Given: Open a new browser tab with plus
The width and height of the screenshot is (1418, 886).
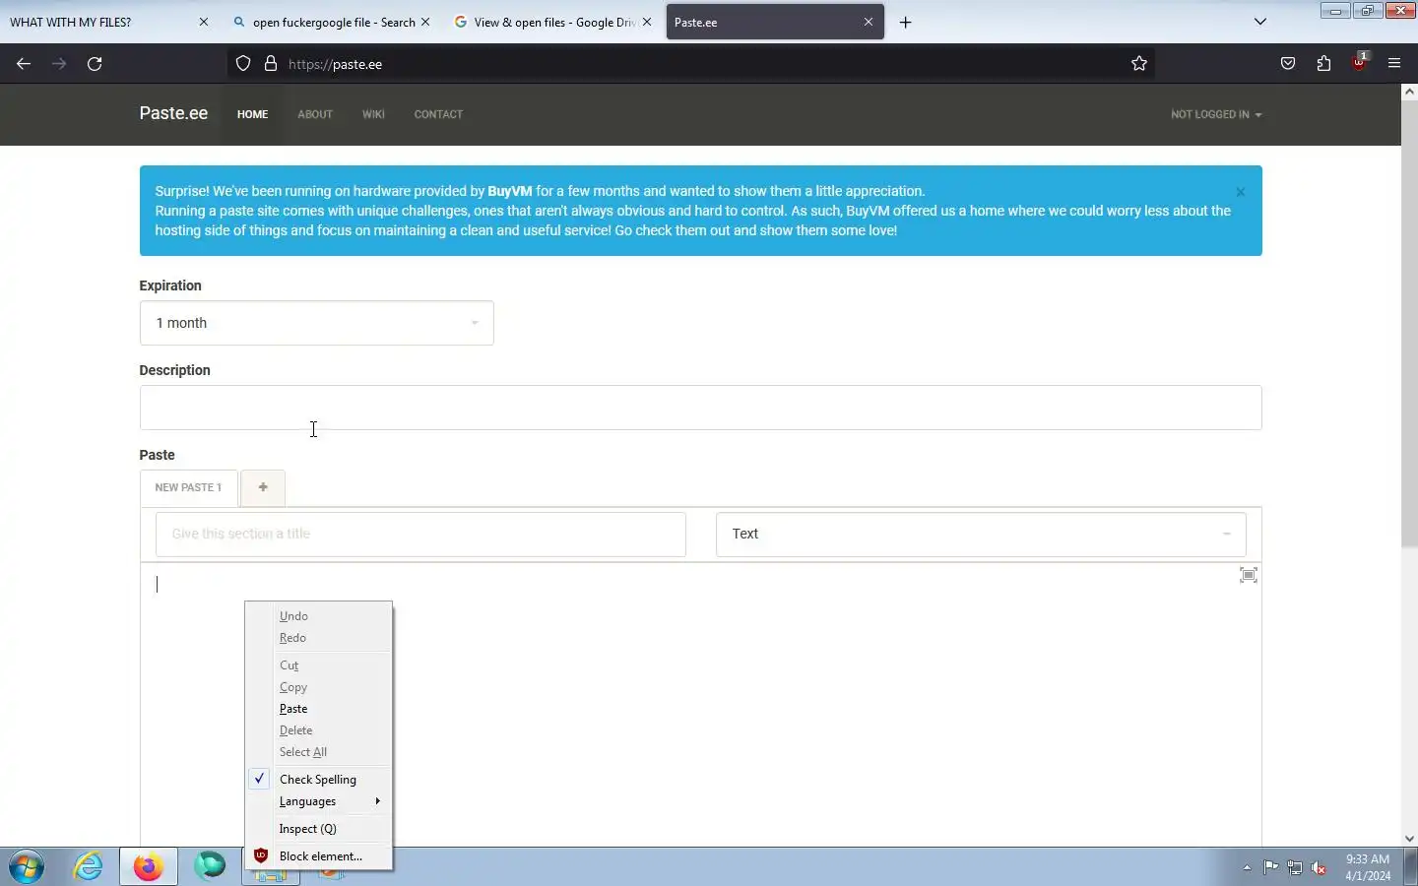Looking at the screenshot, I should 906,22.
